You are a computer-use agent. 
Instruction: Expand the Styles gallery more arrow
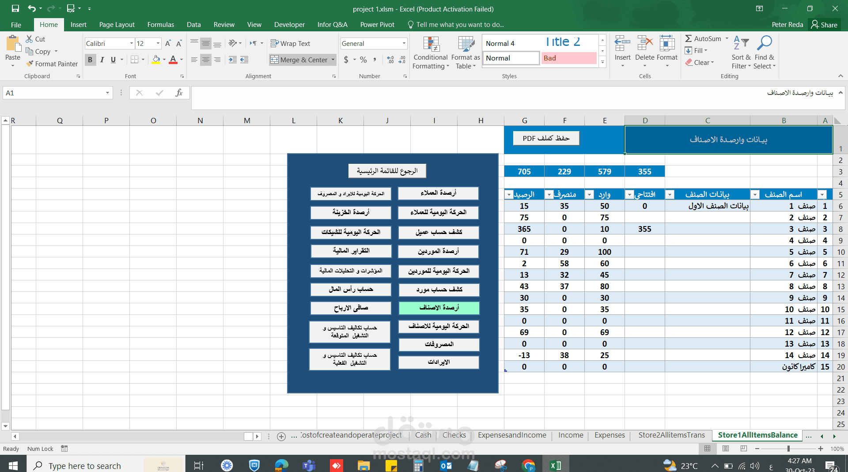click(x=602, y=62)
